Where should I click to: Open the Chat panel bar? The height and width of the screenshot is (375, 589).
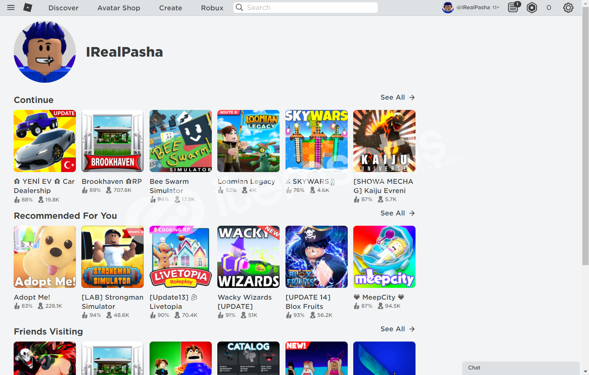click(521, 368)
